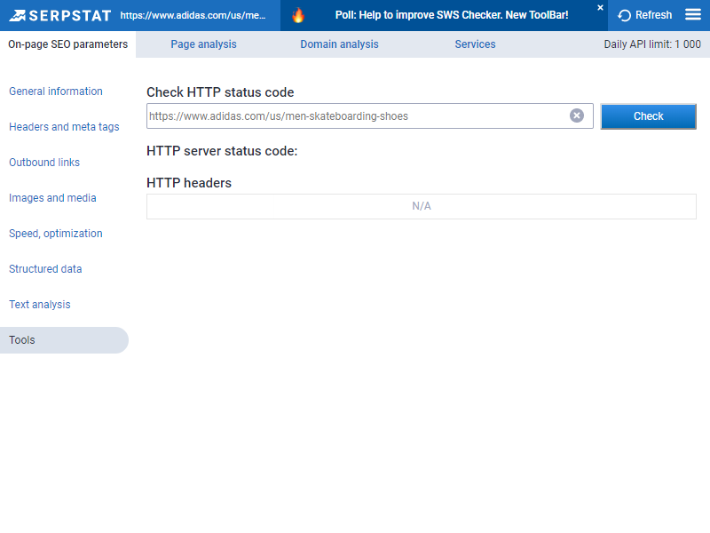Screen dimensions: 710x533
Task: Clear the URL input field
Action: point(576,115)
